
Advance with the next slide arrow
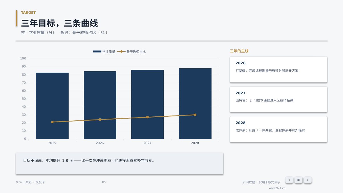[308, 180]
